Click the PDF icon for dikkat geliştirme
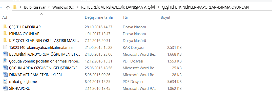The height and width of the screenshot is (105, 272). pos(5,81)
